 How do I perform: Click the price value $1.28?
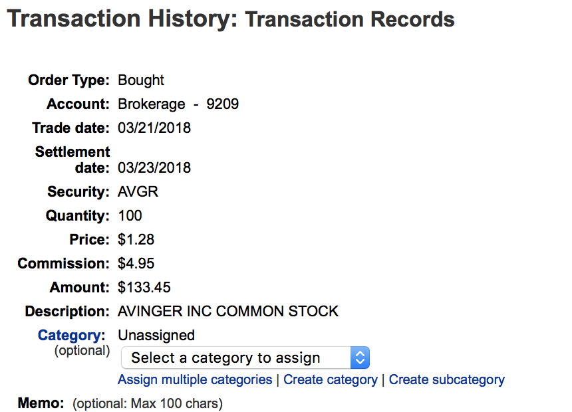tap(136, 240)
